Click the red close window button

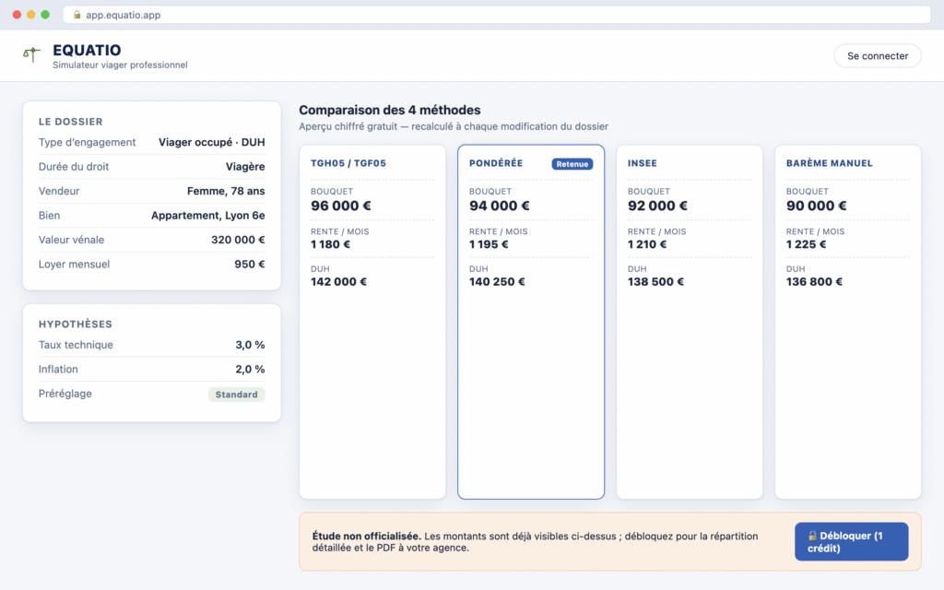(x=17, y=15)
